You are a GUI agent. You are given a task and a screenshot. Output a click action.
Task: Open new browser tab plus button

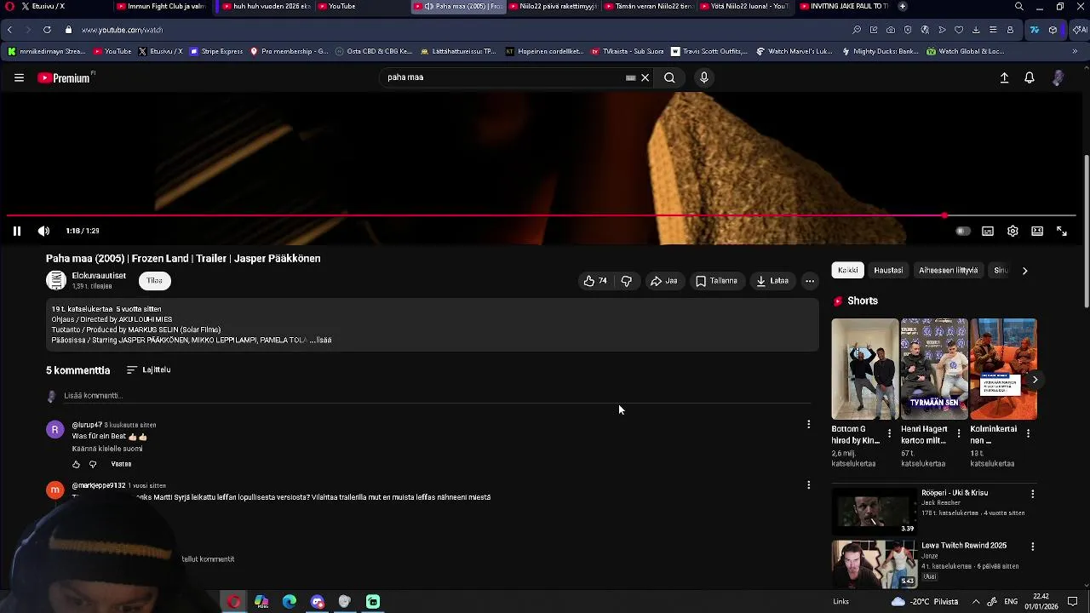pyautogui.click(x=903, y=6)
